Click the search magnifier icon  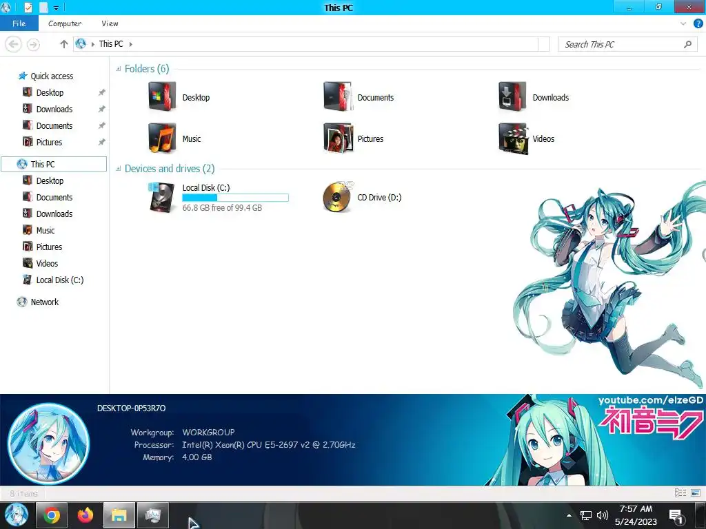pos(687,44)
